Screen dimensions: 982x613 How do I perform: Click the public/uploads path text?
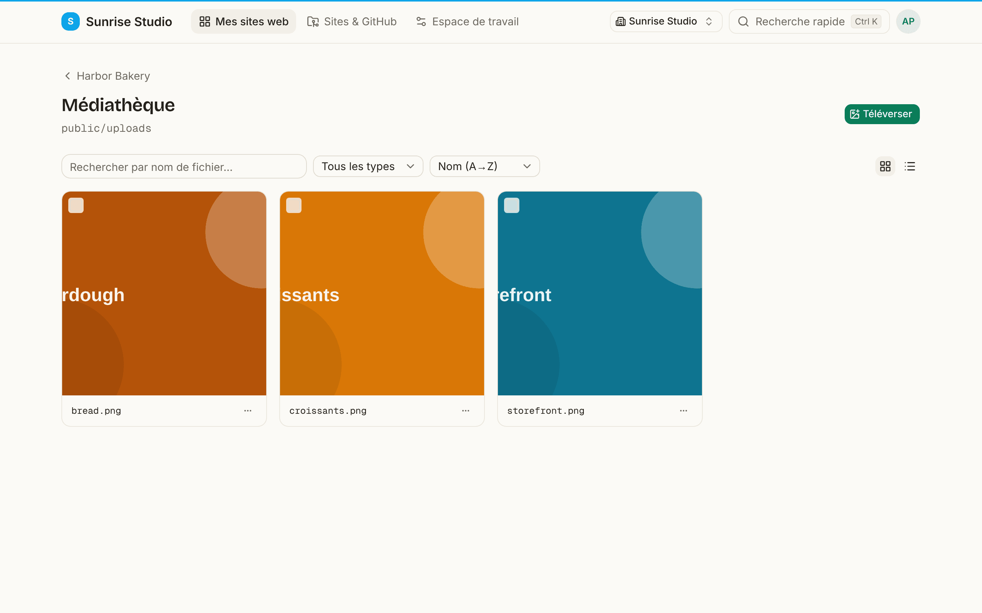(106, 128)
